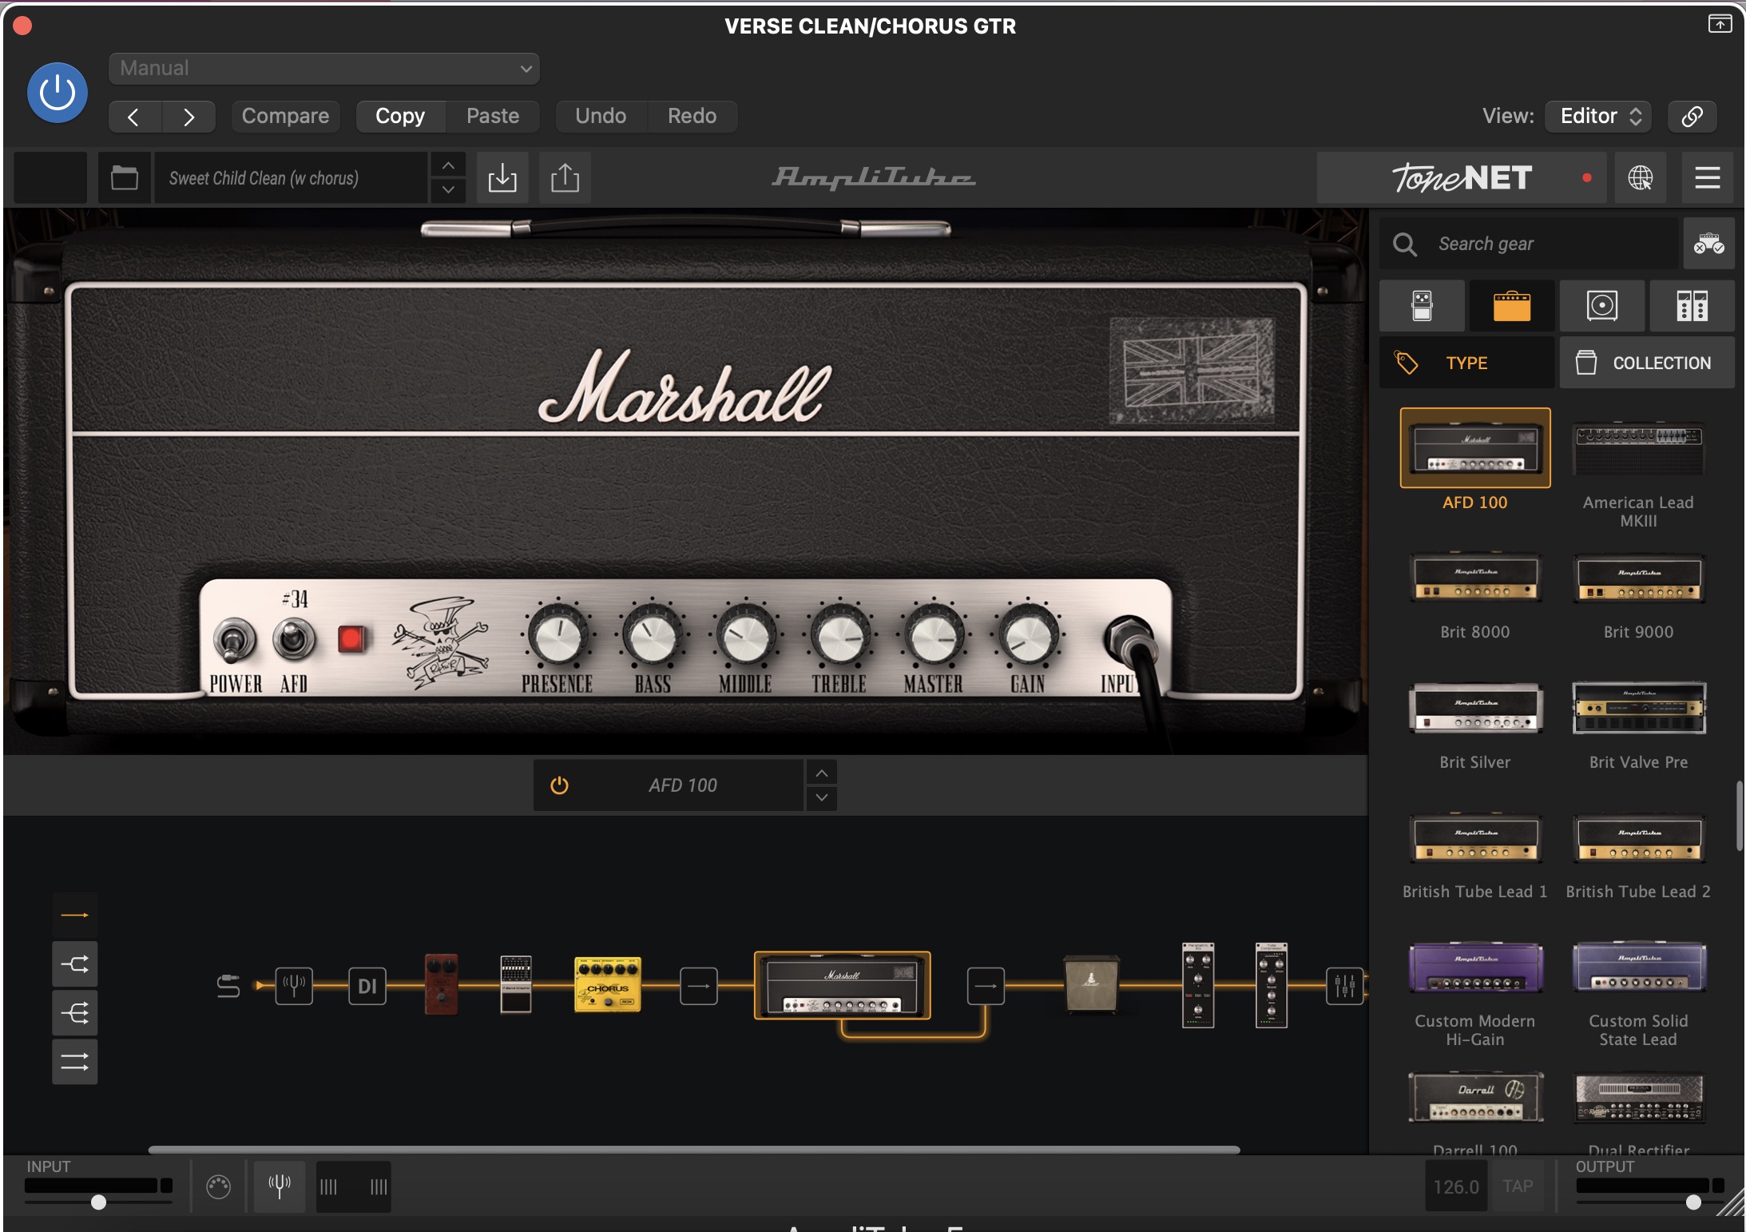Click the ToneNET globe icon
The height and width of the screenshot is (1232, 1746).
(x=1641, y=177)
